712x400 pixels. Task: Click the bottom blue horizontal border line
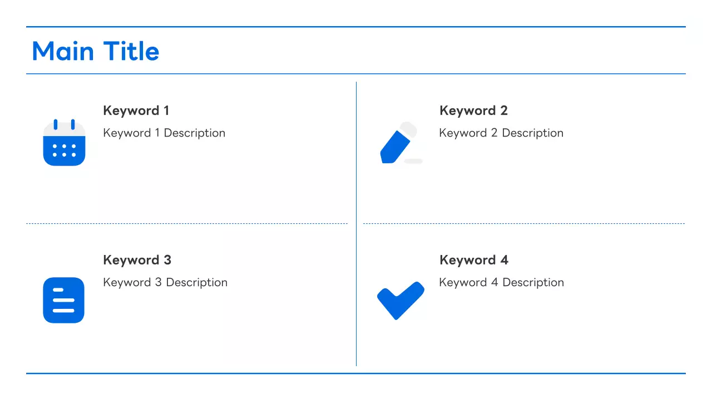(x=356, y=373)
